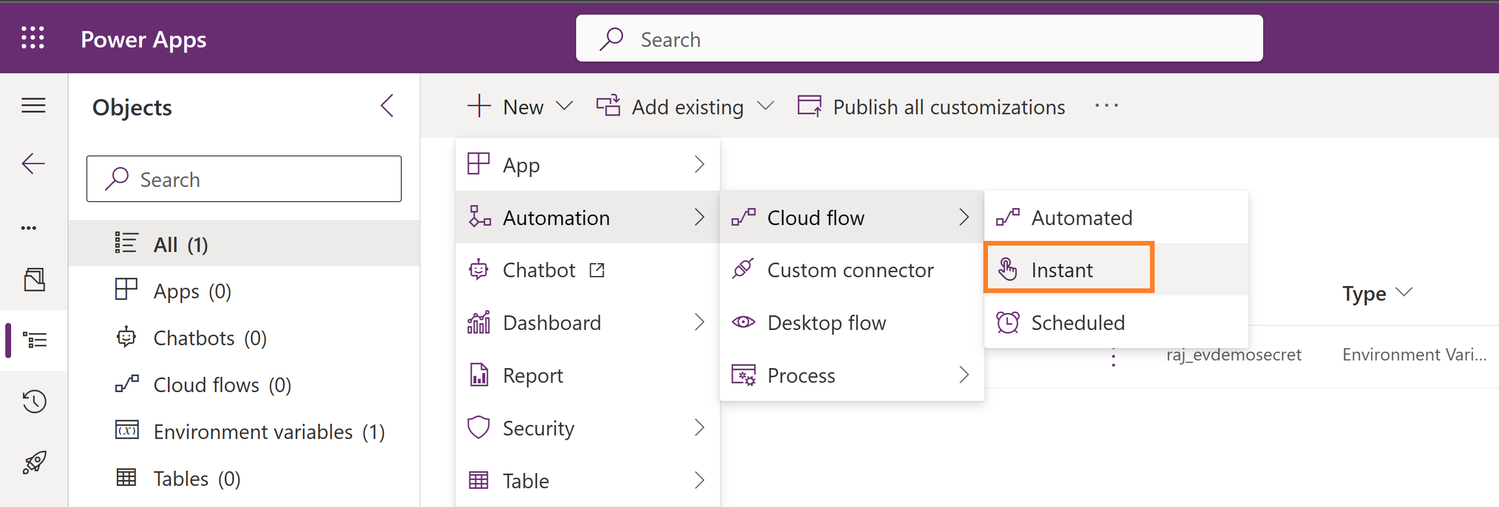Expand the Add existing dropdown

point(685,107)
